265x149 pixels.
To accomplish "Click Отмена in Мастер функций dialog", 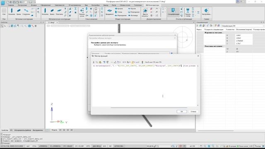I will coord(193,111).
